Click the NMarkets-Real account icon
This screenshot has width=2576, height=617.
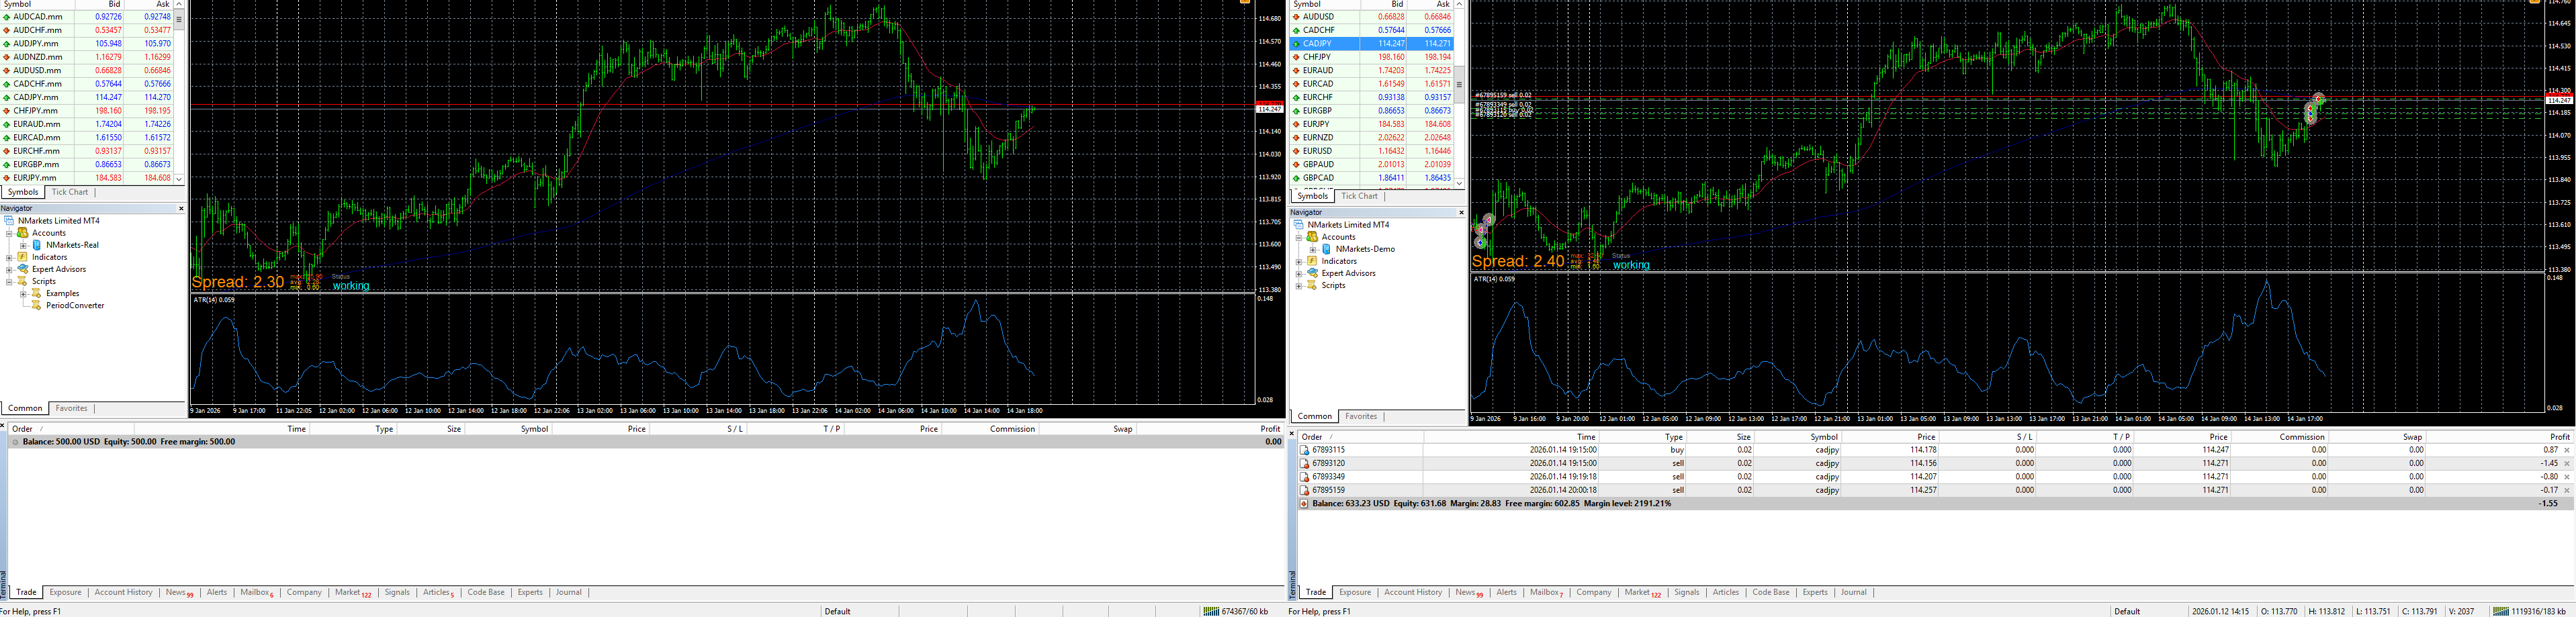[x=37, y=245]
